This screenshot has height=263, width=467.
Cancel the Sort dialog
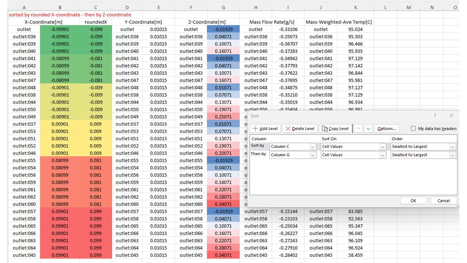[x=443, y=201]
